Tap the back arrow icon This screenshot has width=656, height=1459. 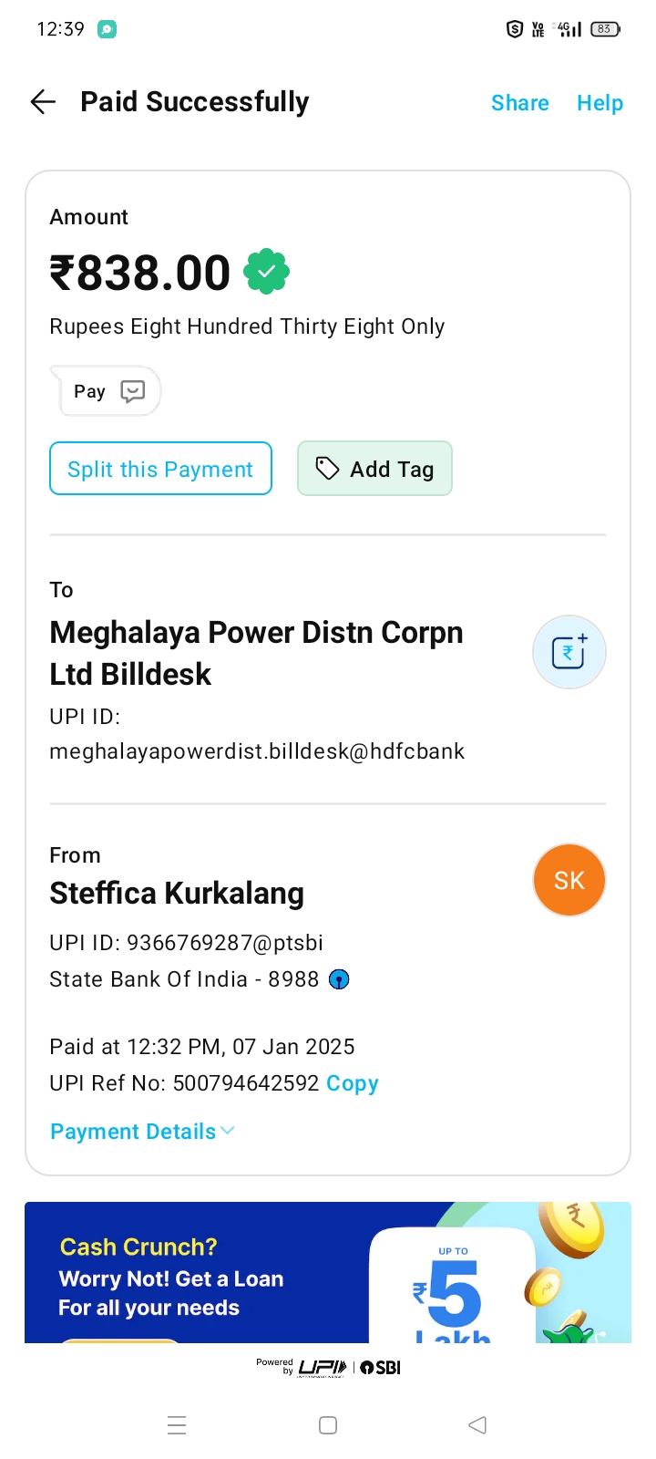click(x=43, y=102)
